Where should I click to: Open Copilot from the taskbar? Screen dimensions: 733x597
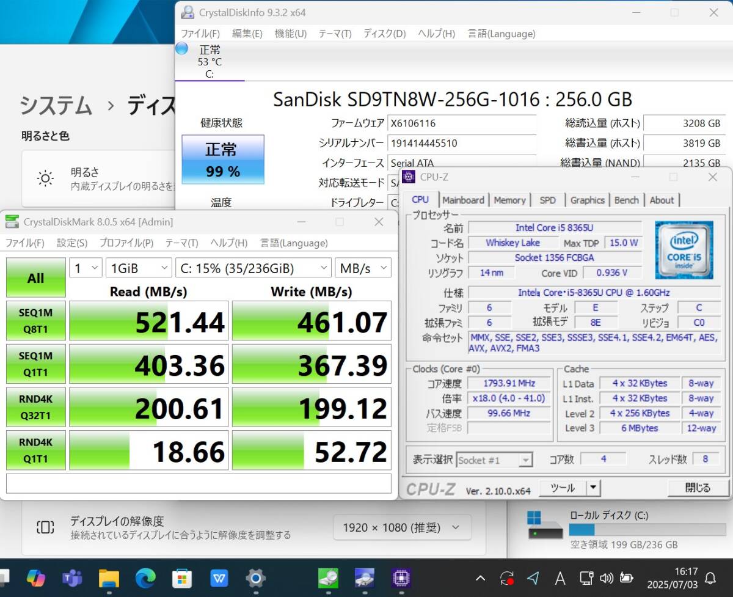36,577
